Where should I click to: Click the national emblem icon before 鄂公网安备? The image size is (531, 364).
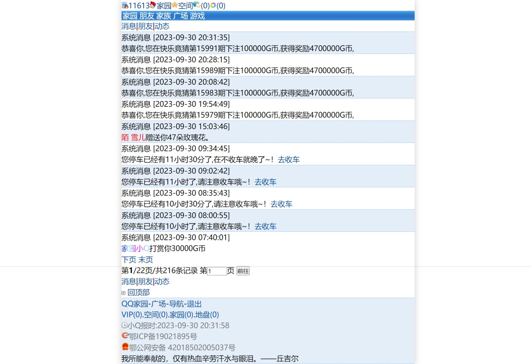(125, 347)
